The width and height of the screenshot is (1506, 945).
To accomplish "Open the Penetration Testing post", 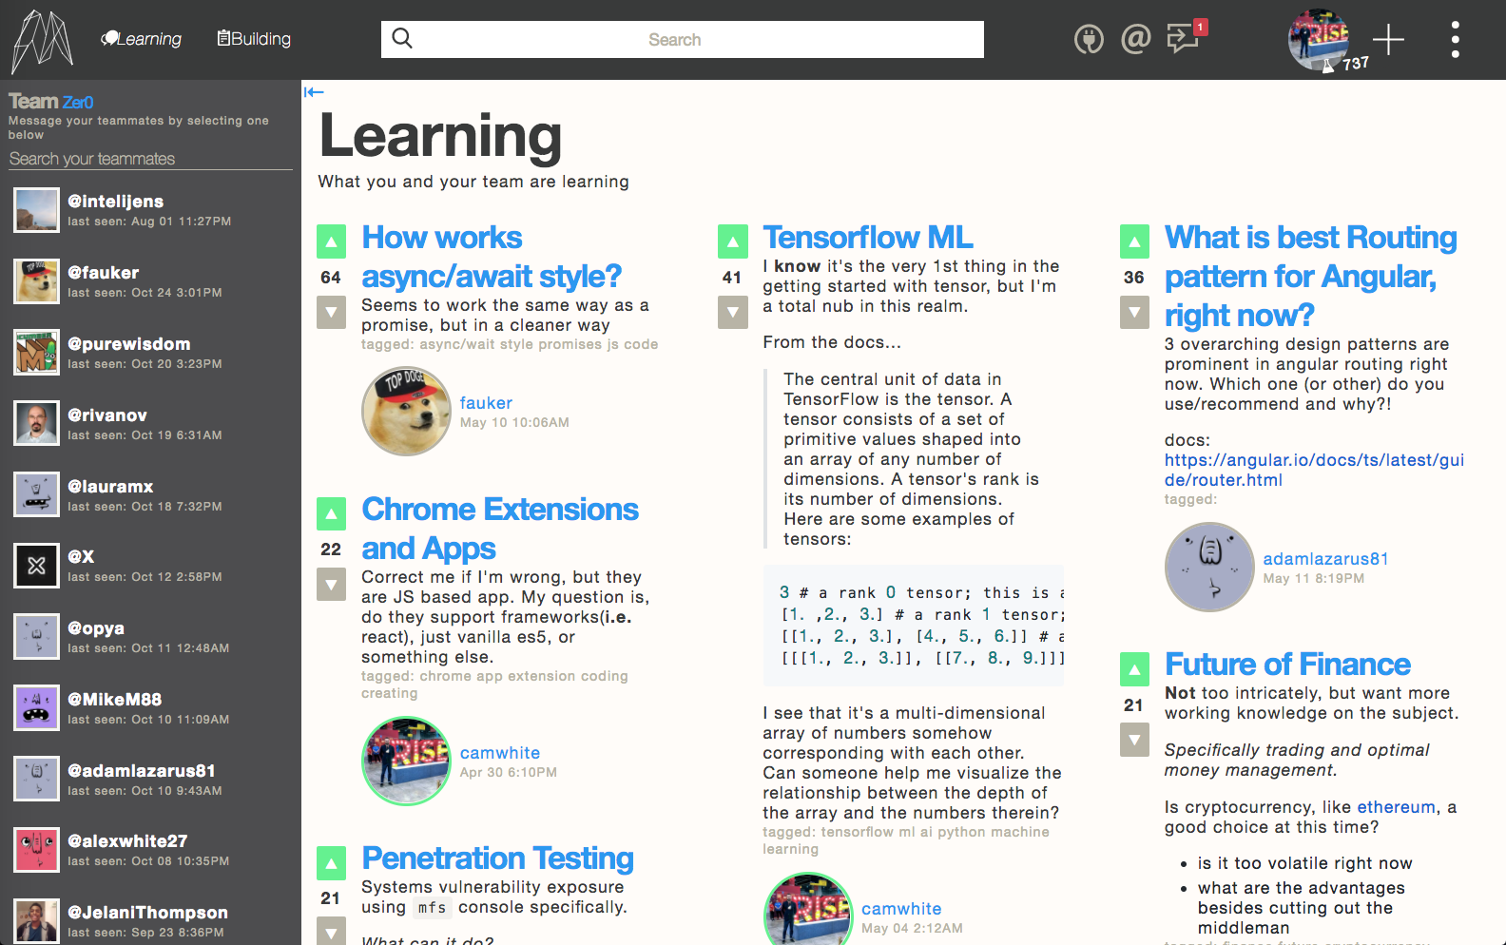I will pos(497,858).
